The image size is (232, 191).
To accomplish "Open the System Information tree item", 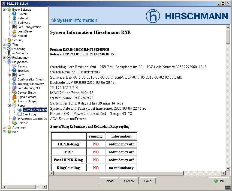I will point(35,110).
